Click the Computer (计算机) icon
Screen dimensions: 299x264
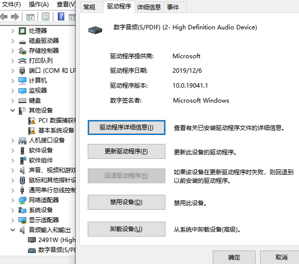(x=22, y=81)
